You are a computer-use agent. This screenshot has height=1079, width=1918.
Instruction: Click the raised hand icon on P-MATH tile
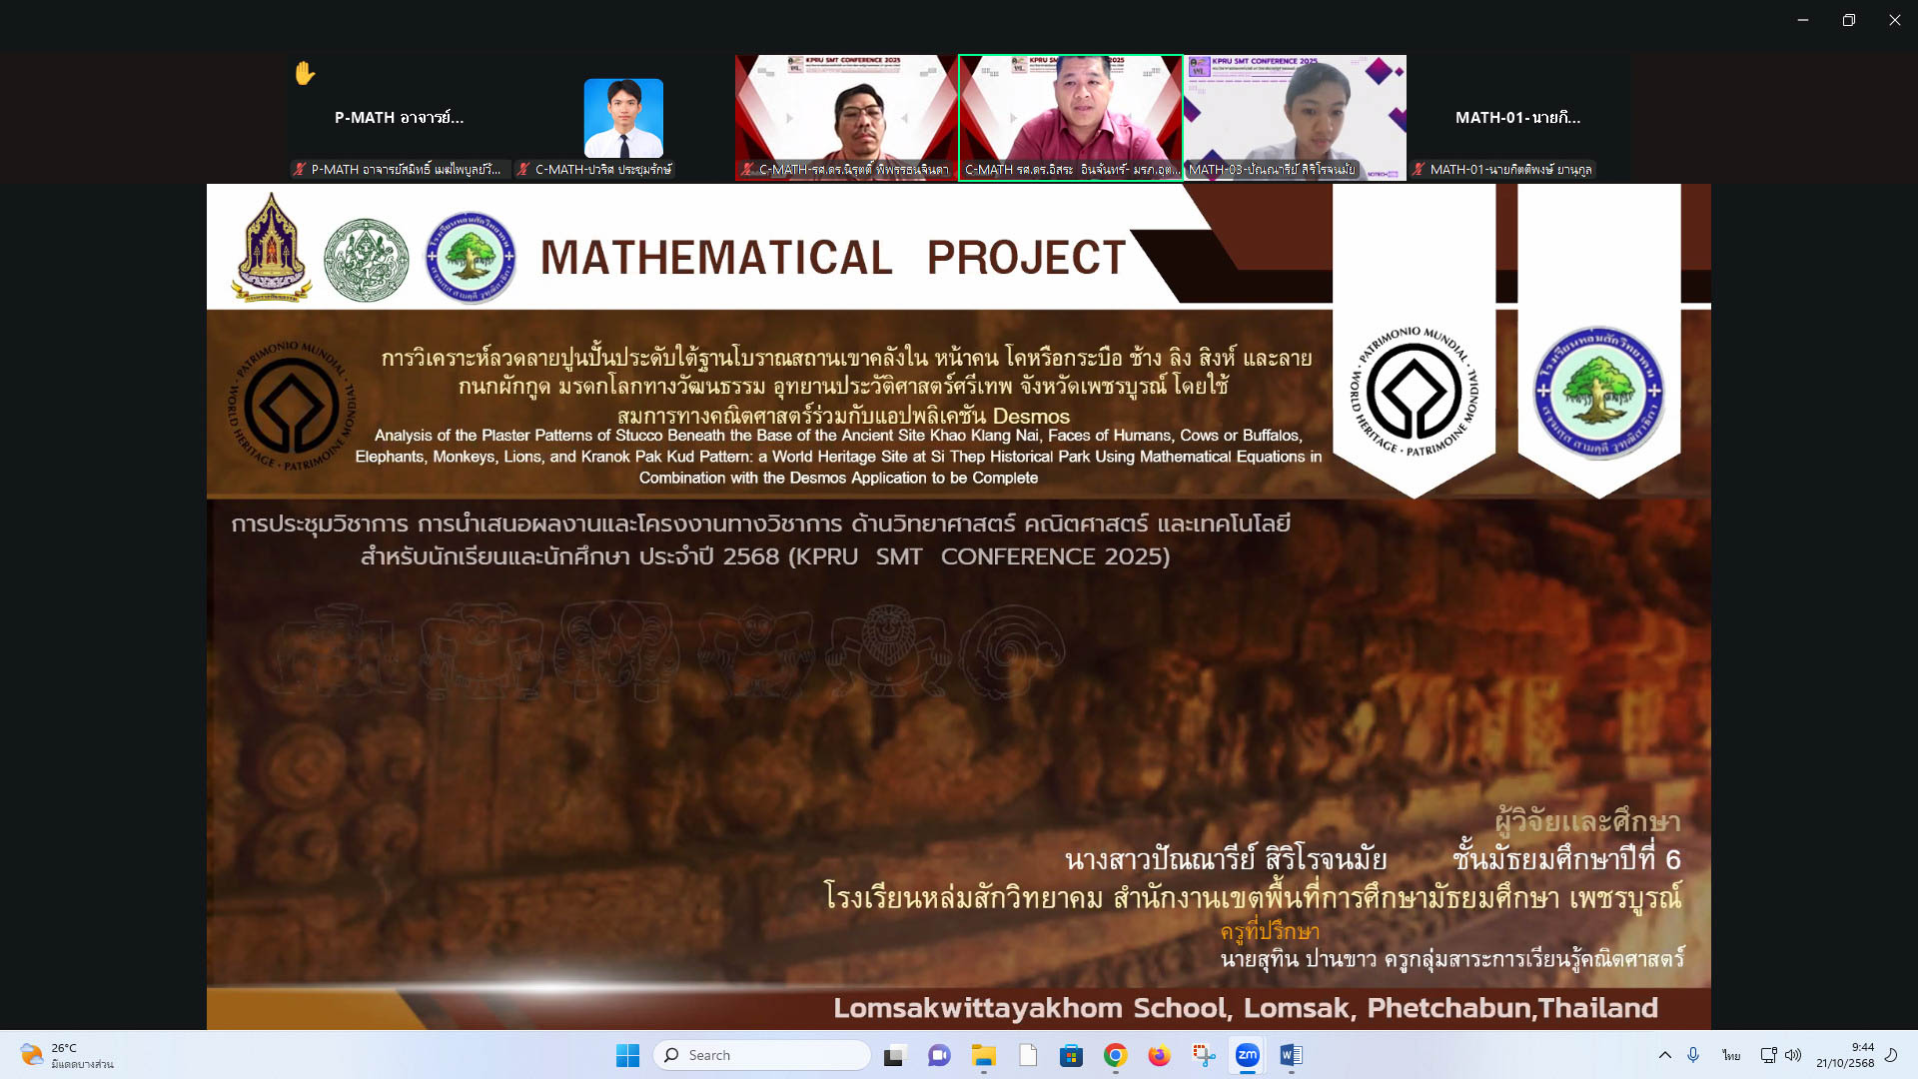pyautogui.click(x=305, y=73)
